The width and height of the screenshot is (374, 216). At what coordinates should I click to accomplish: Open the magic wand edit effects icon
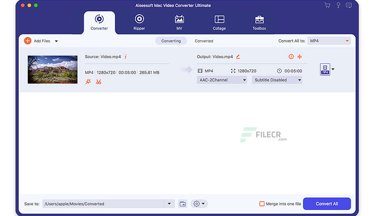point(88,82)
